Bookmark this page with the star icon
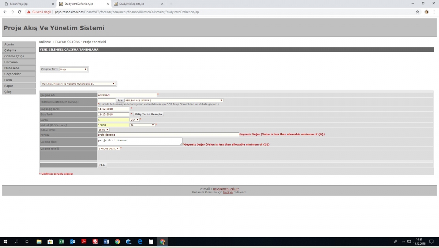 [x=417, y=12]
